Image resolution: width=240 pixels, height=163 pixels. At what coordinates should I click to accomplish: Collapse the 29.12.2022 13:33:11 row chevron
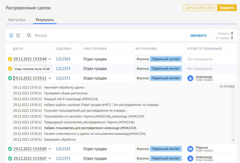50,78
